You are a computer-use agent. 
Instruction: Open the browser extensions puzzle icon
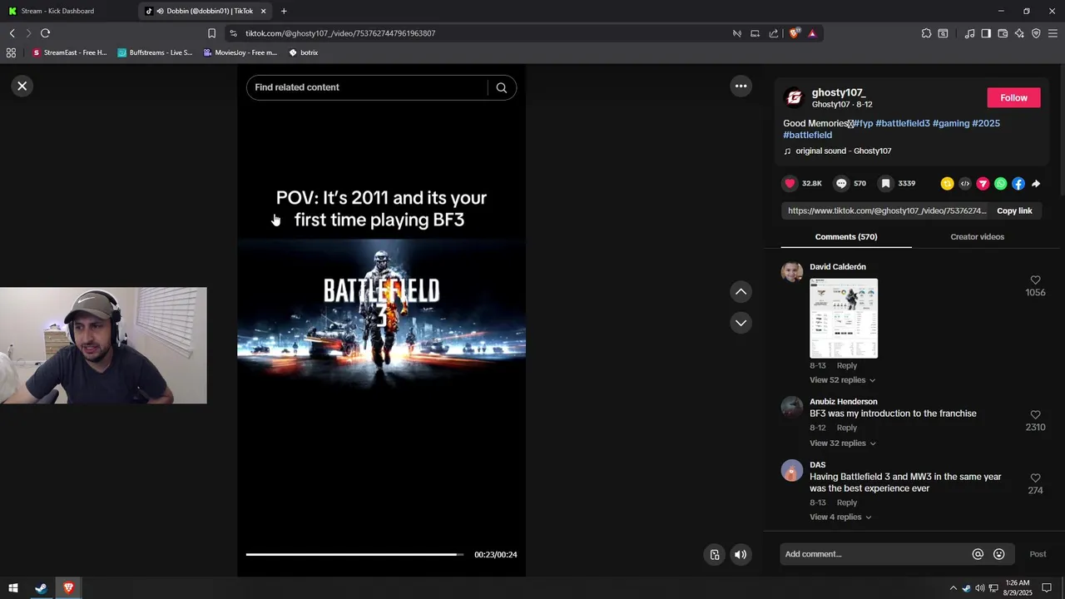(x=926, y=33)
